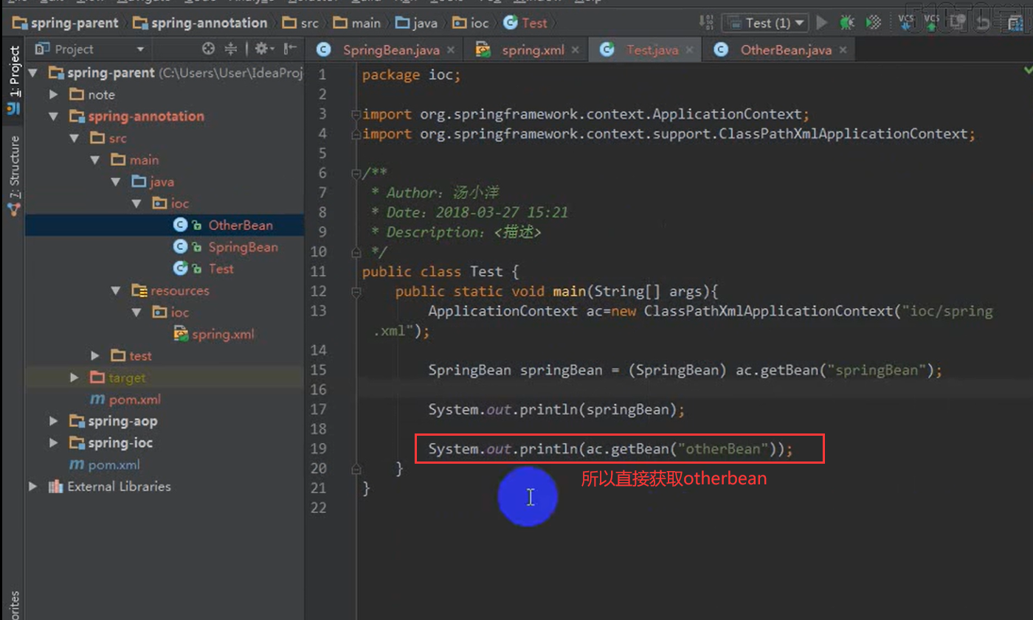Update project with the VCS blue arrow icon
Screen dimensions: 1033x620
(x=906, y=23)
